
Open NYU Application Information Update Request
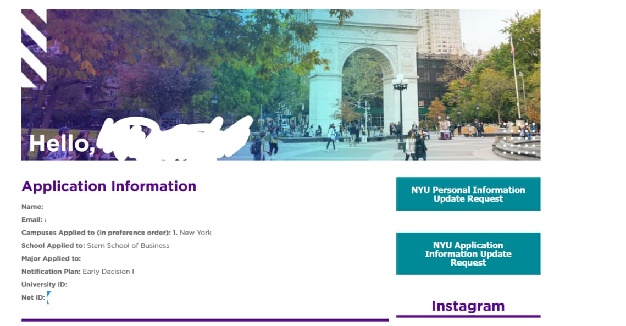coord(468,253)
